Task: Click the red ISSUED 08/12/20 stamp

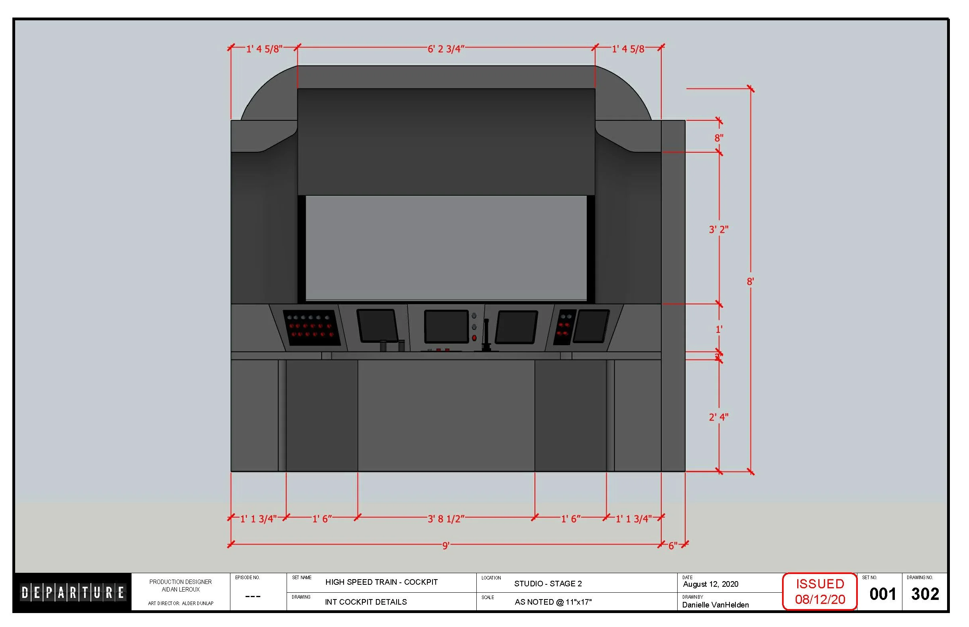Action: 819,592
